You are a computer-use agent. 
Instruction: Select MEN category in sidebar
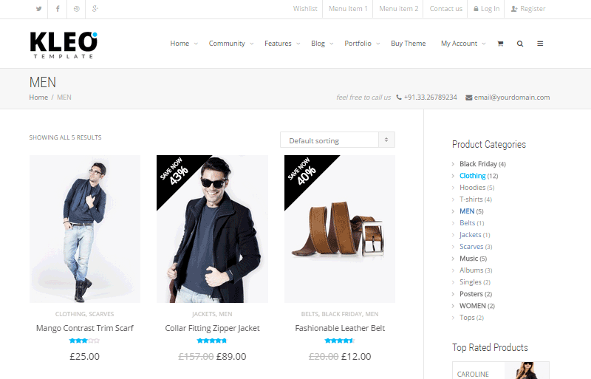467,211
